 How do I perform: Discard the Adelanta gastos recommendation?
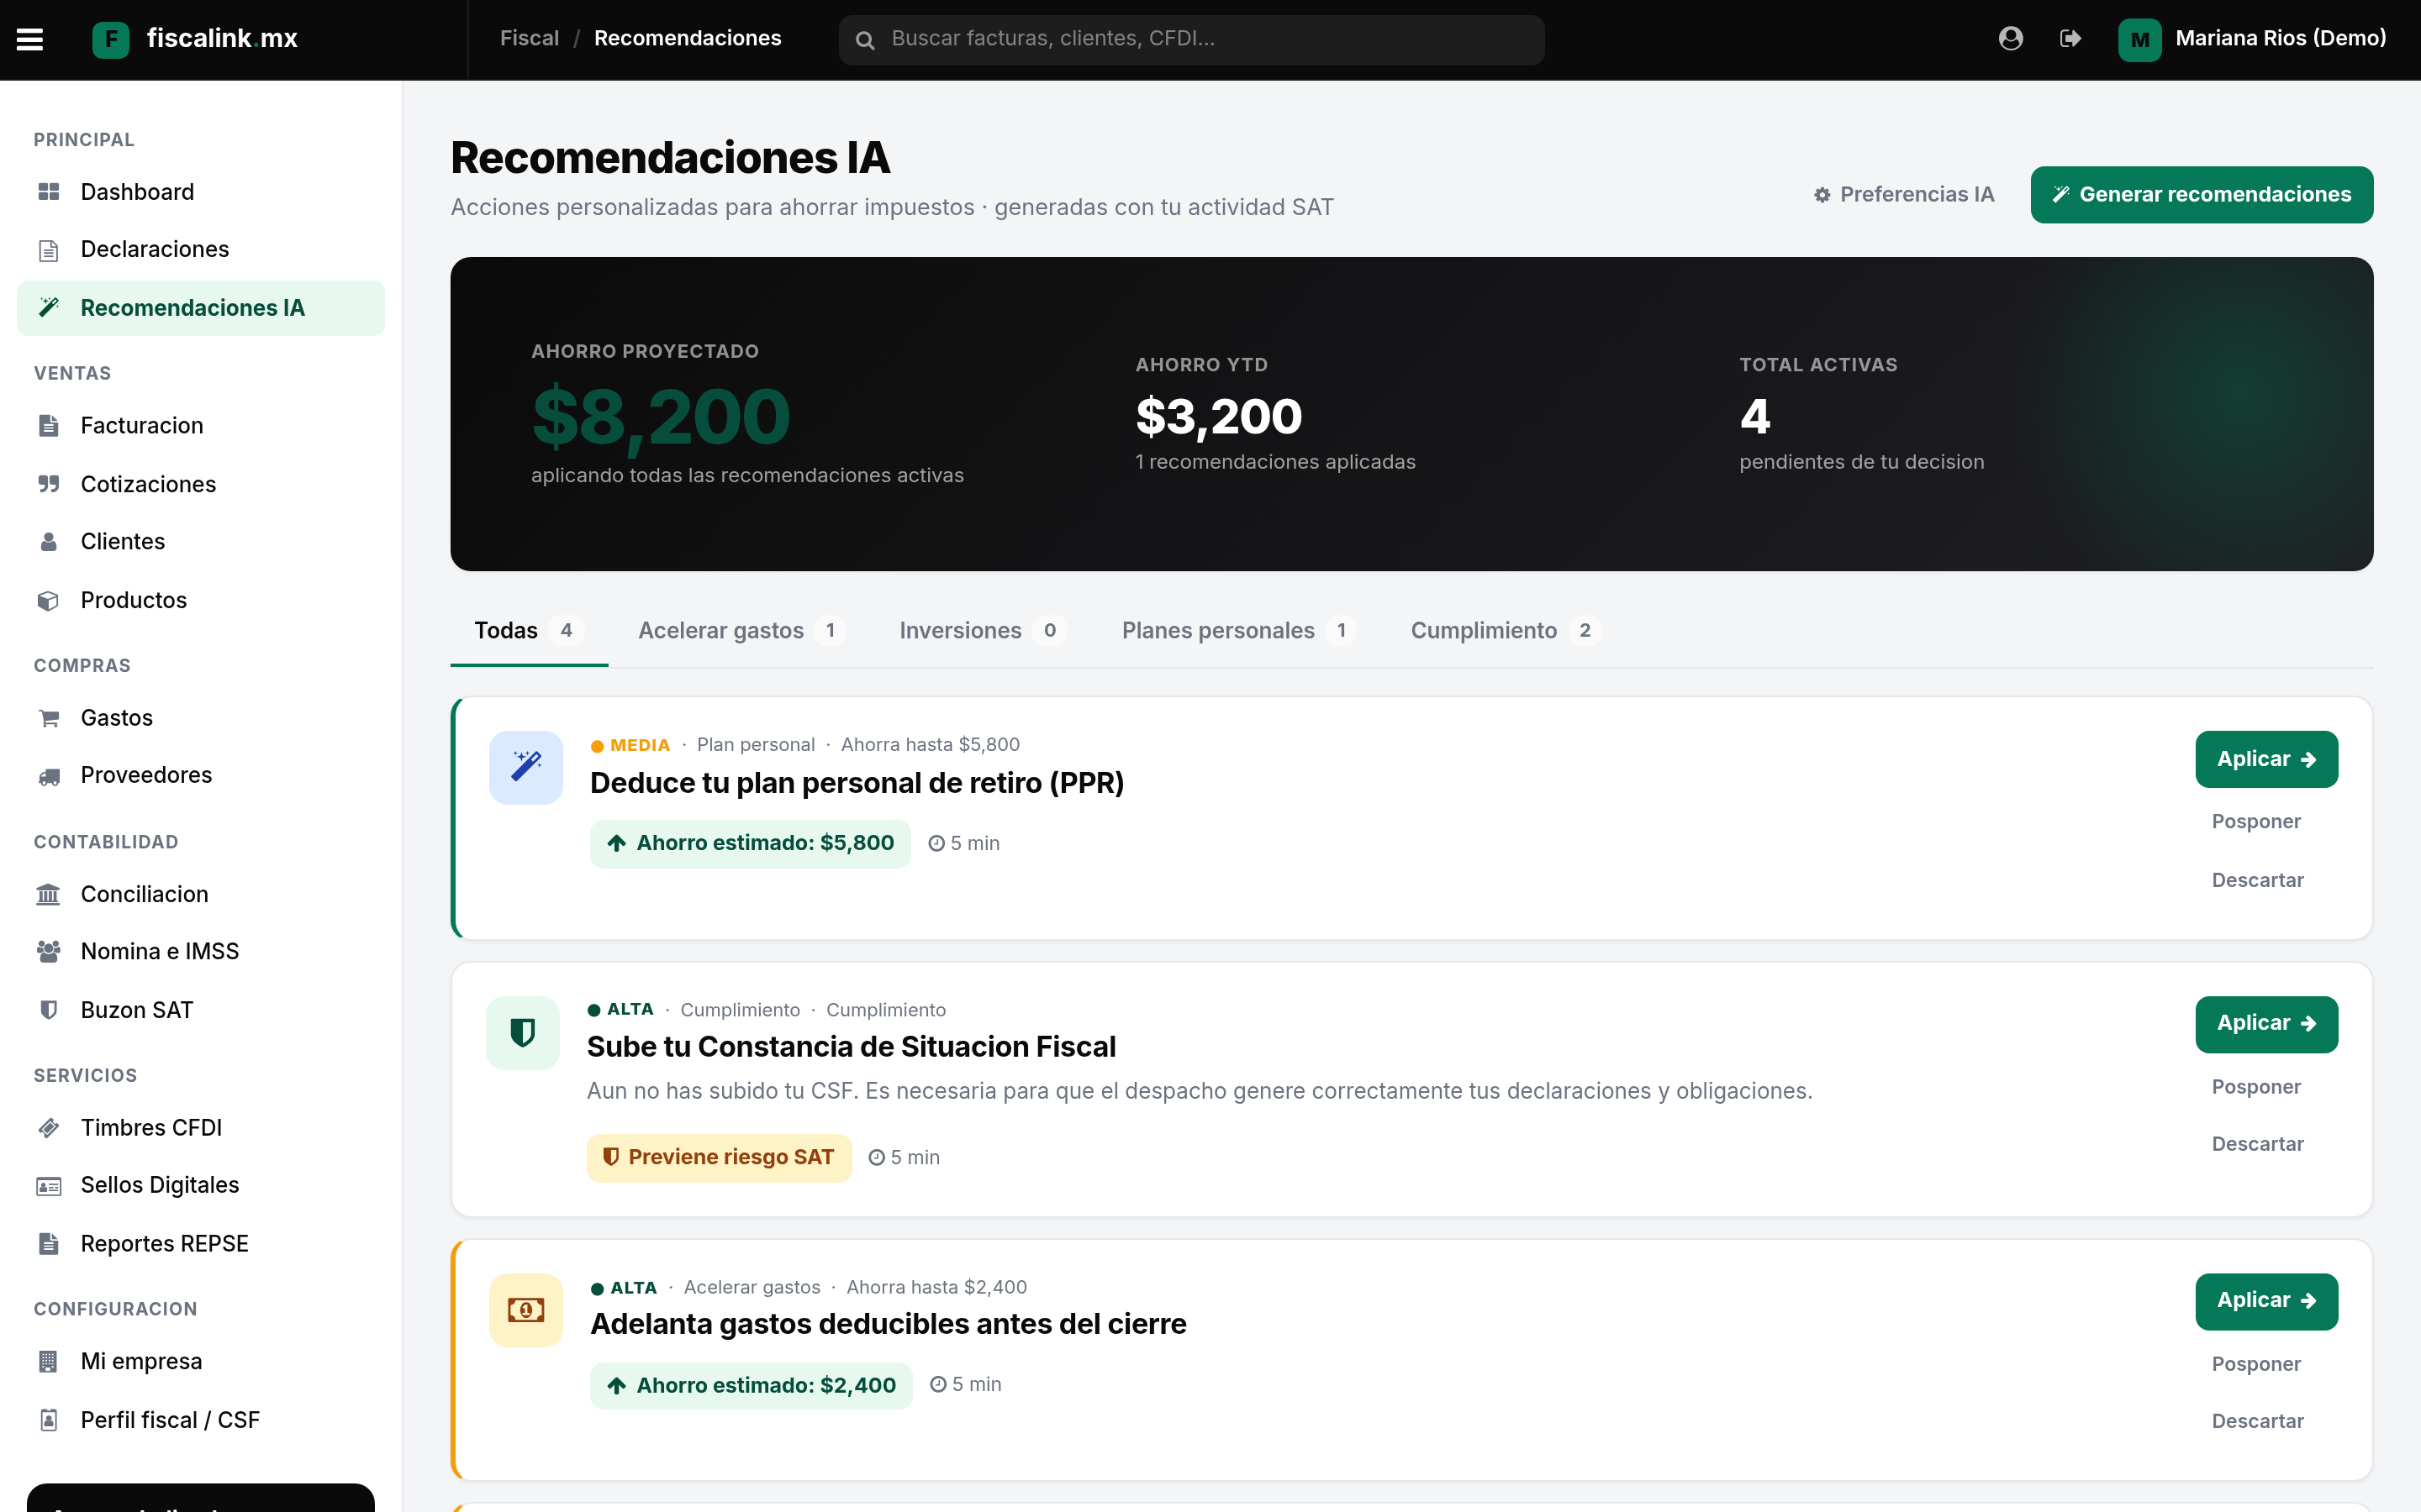click(2258, 1421)
